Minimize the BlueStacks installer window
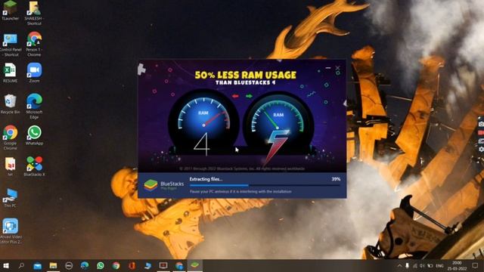484x272 pixels. (x=327, y=67)
